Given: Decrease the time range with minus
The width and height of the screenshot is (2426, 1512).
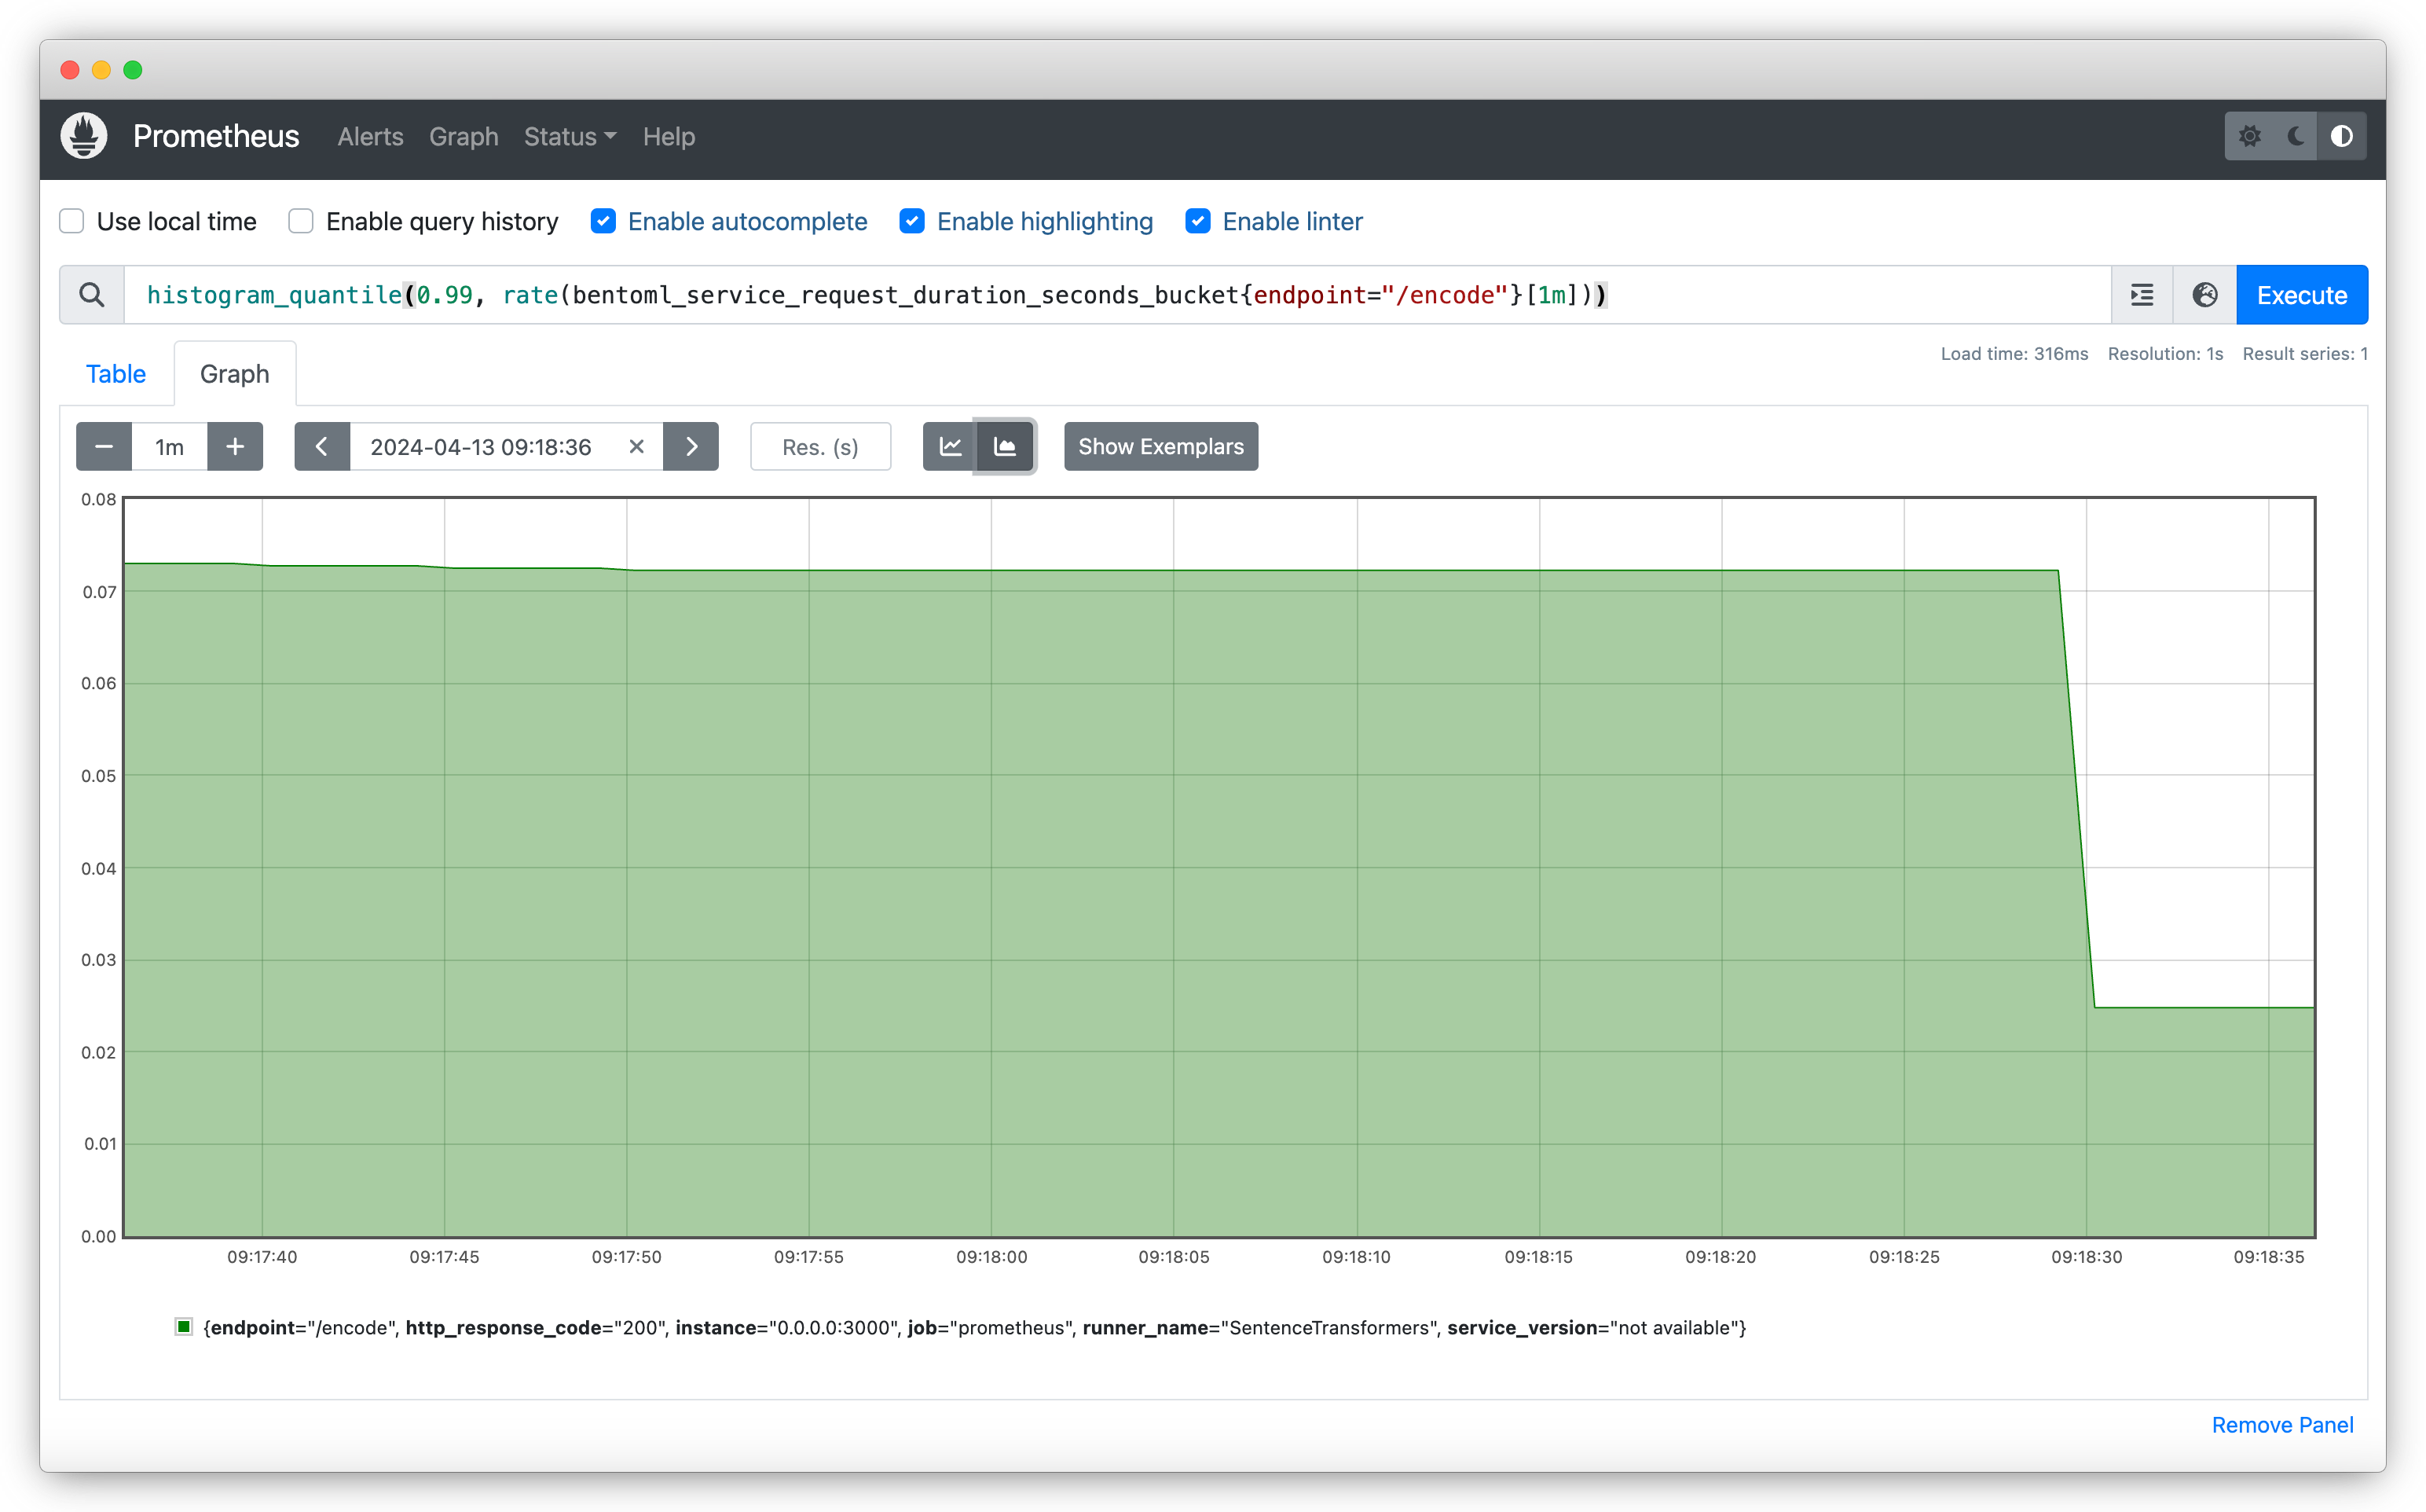Looking at the screenshot, I should pos(104,447).
